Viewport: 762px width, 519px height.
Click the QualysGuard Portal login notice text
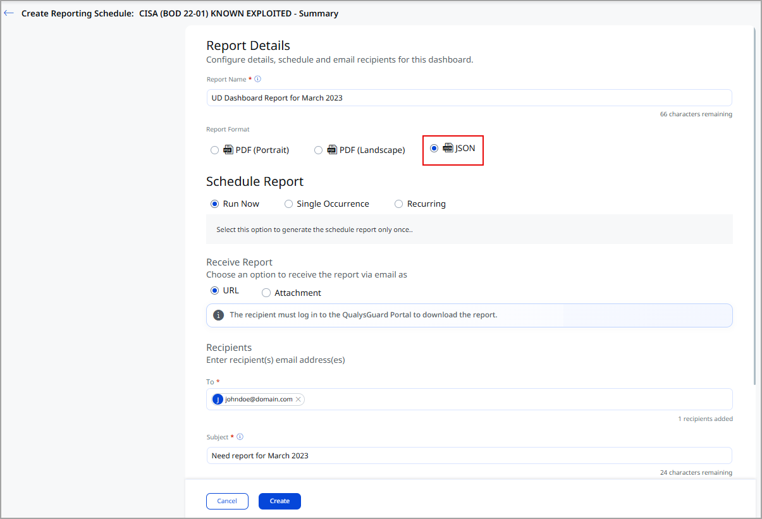click(x=363, y=315)
